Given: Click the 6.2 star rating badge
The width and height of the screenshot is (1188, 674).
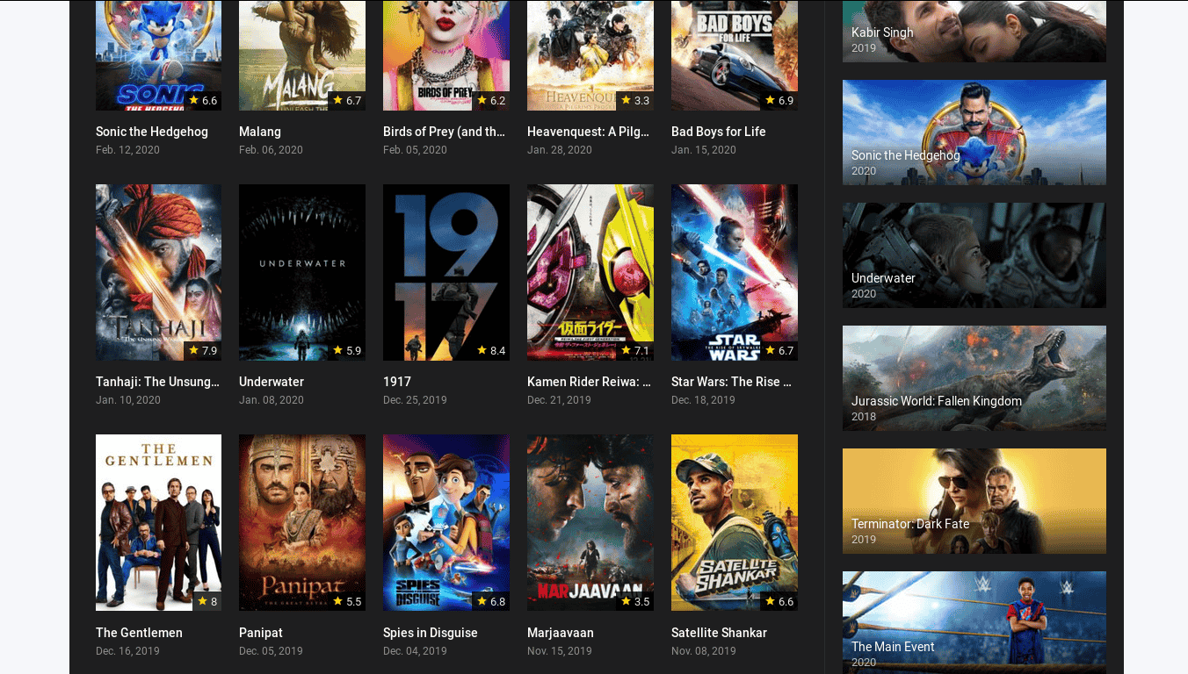Looking at the screenshot, I should (491, 100).
